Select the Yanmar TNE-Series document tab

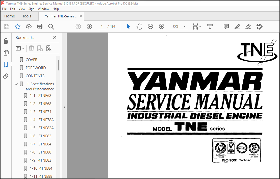click(x=61, y=16)
